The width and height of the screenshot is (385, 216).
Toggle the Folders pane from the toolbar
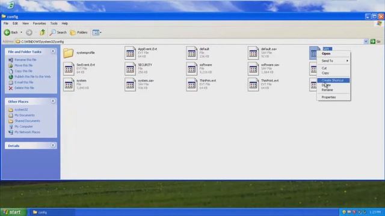pyautogui.click(x=79, y=32)
